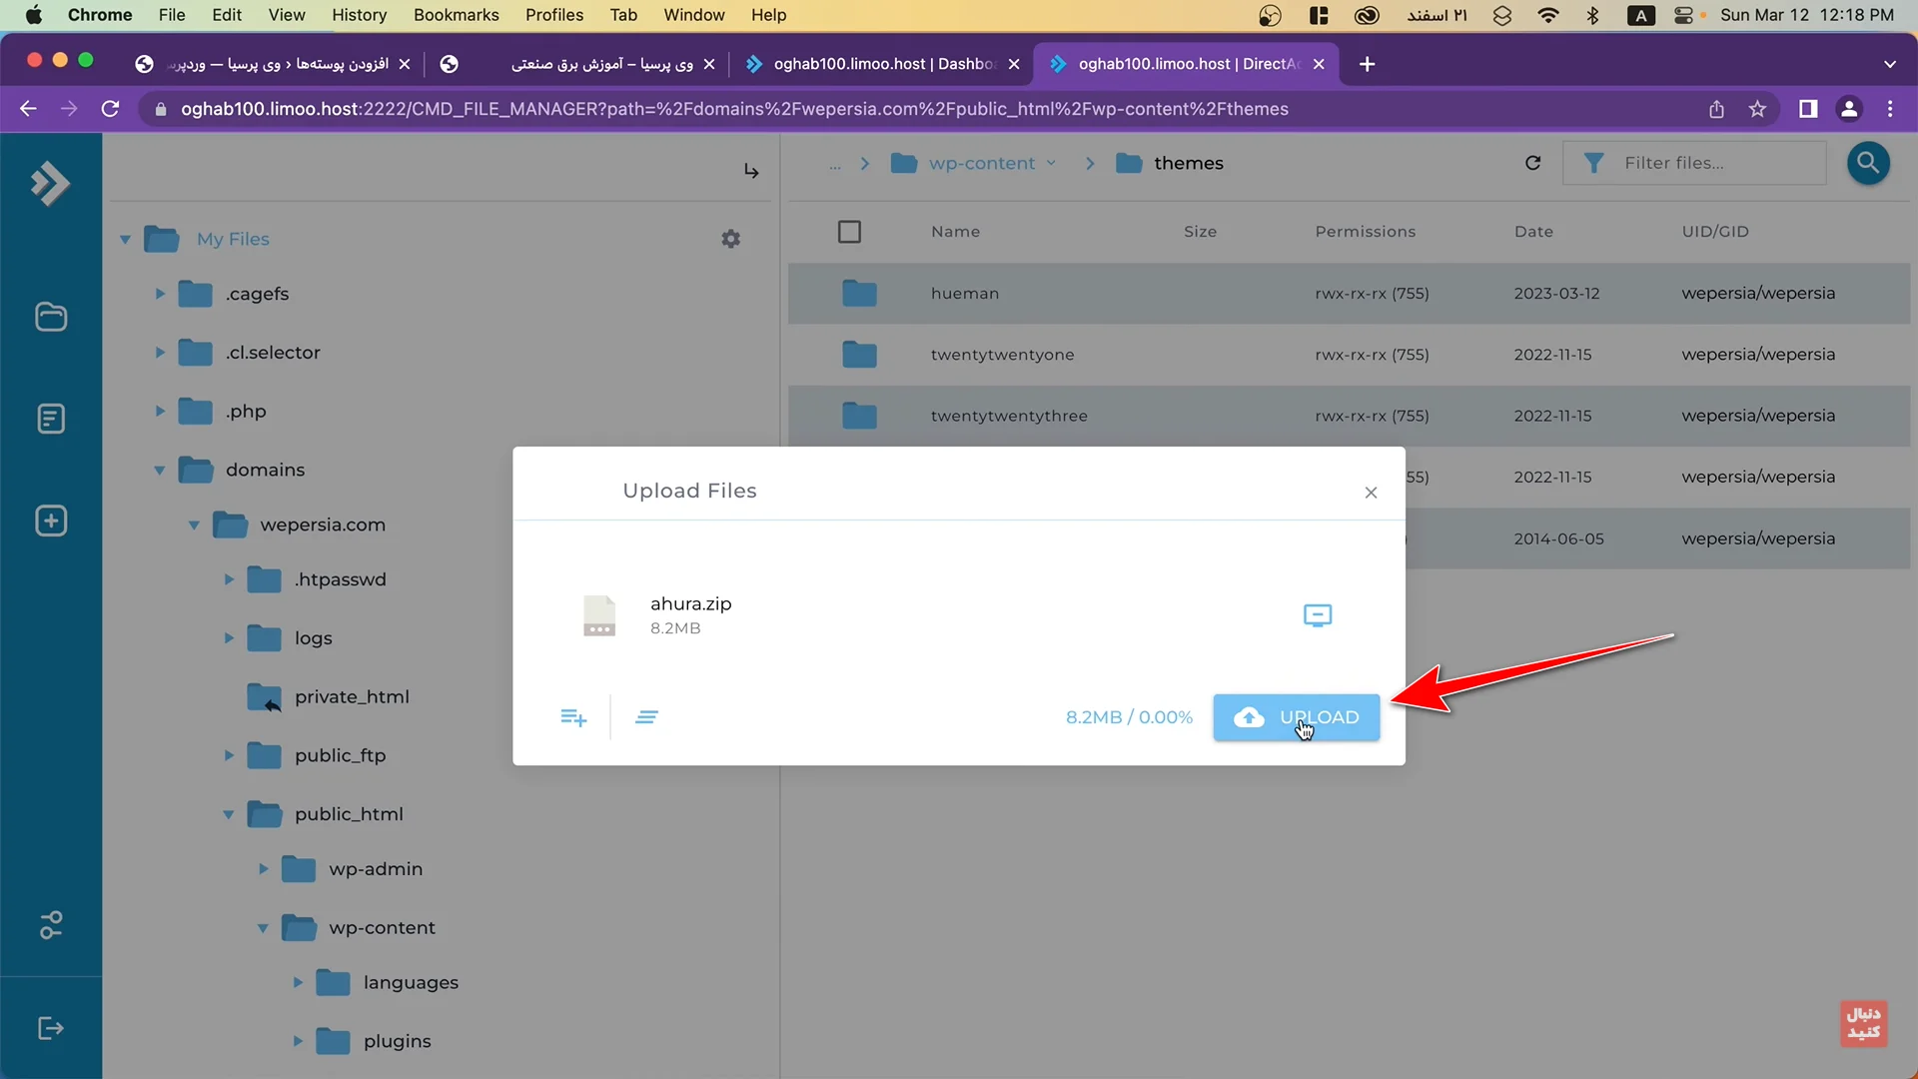This screenshot has width=1918, height=1079.
Task: Sort by Name column header
Action: [955, 232]
